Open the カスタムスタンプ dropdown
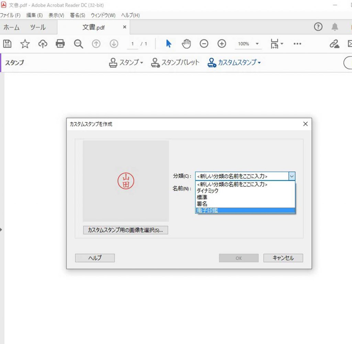 [x=234, y=63]
